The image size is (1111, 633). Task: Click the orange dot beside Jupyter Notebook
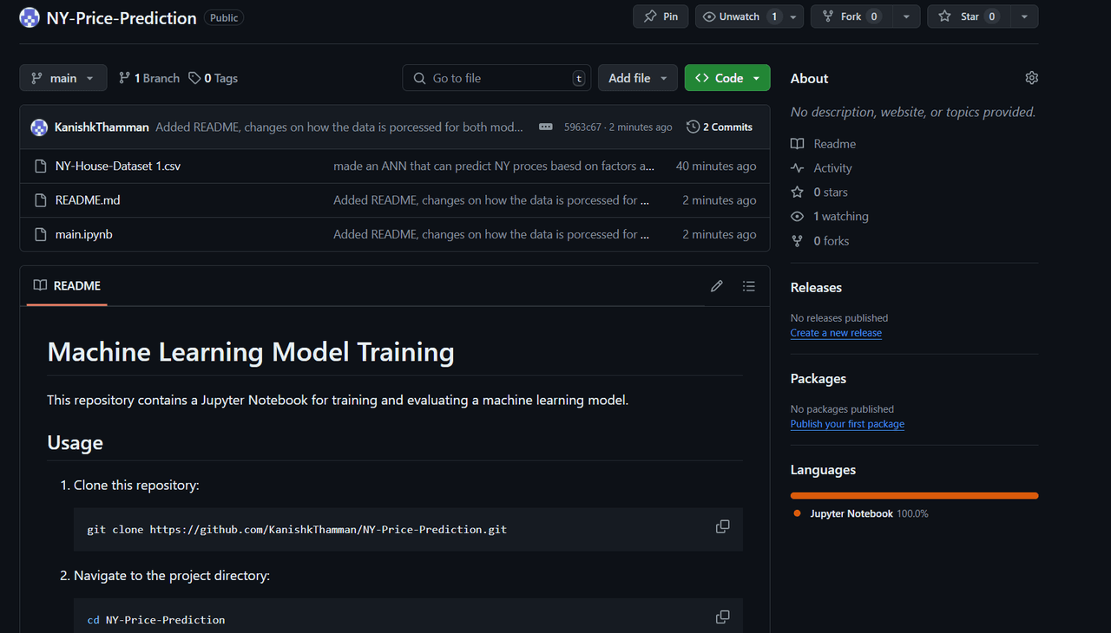[x=797, y=513]
